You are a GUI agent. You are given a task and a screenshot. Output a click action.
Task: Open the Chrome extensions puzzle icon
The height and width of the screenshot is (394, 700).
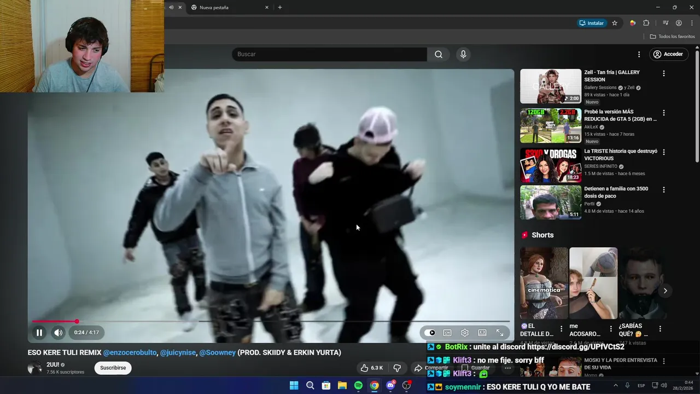point(646,23)
